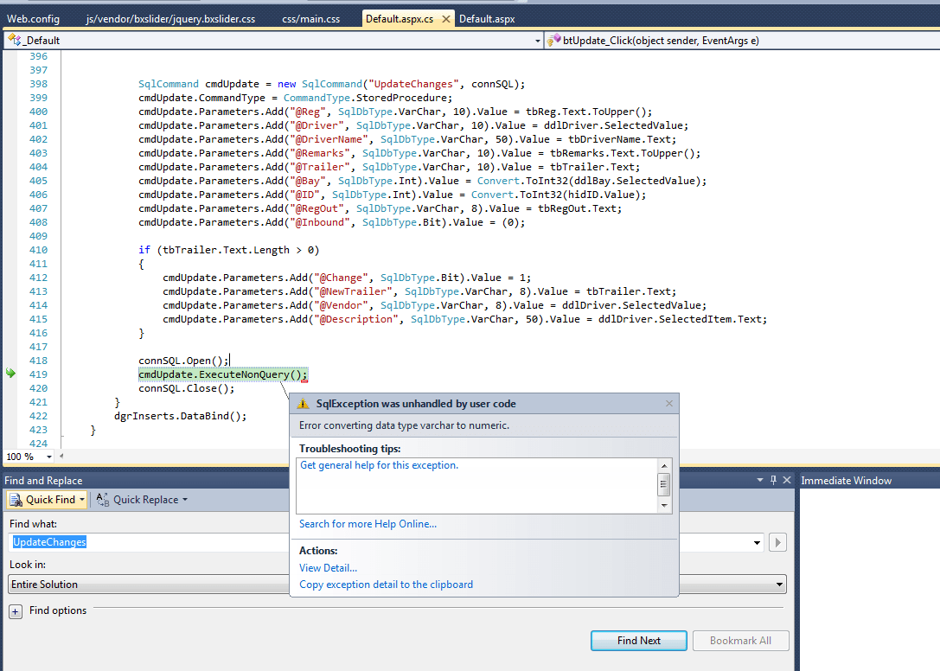This screenshot has height=671, width=940.
Task: Click the Immediate Window title
Action: coord(846,480)
